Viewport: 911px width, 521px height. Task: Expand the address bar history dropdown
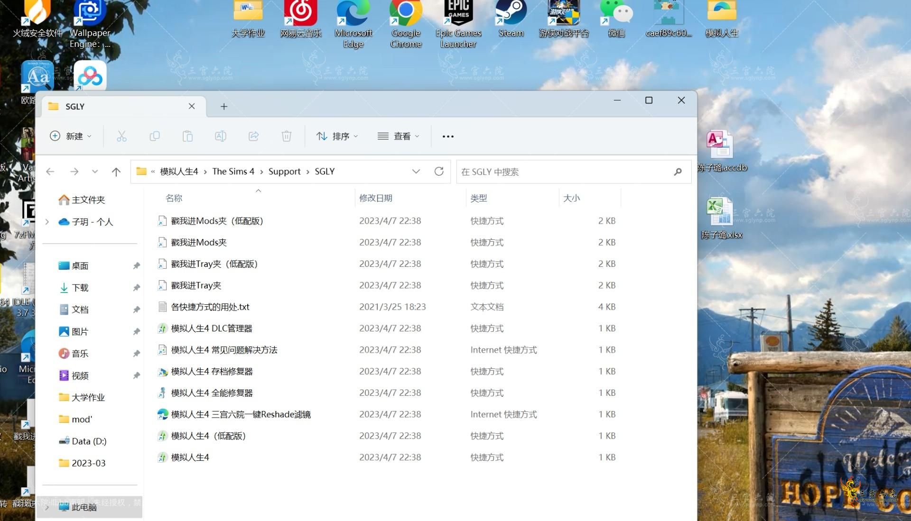coord(416,171)
